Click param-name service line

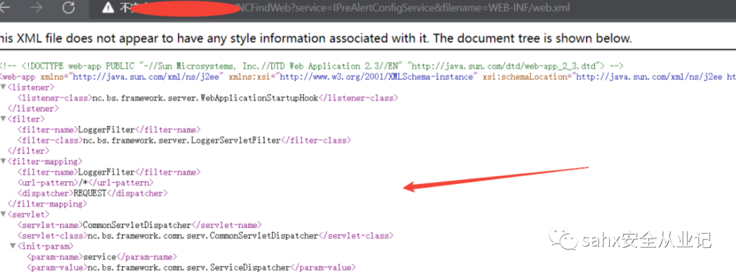coord(102,257)
